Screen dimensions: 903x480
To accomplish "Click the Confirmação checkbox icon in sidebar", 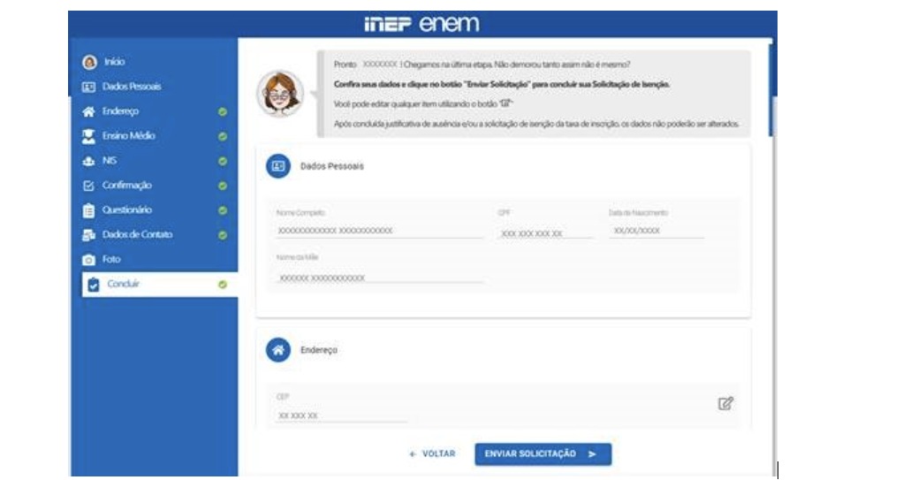I will (x=88, y=186).
